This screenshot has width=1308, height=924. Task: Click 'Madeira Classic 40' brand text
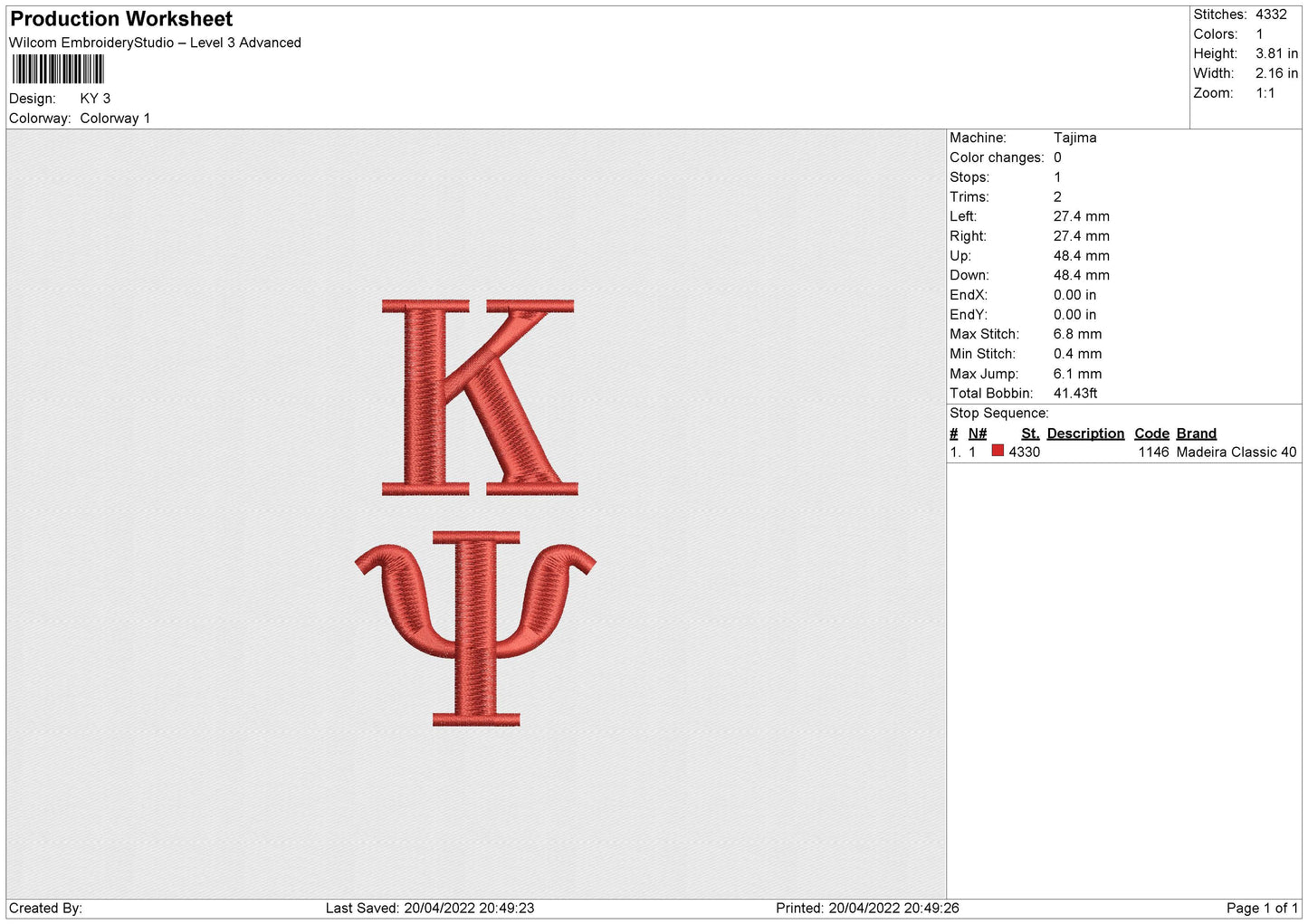coord(1236,452)
